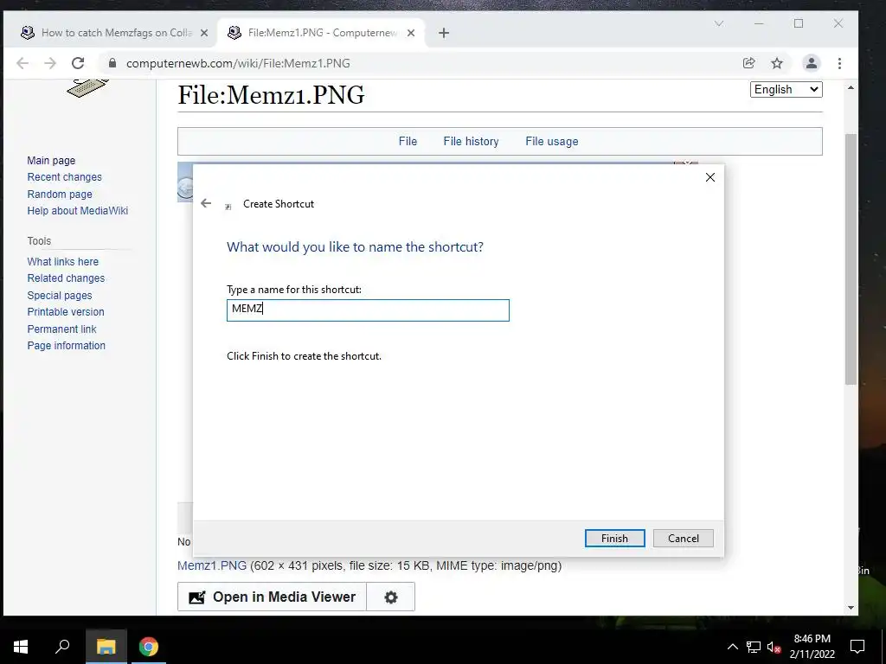Click the back arrow in Create Shortcut dialog
The height and width of the screenshot is (664, 886).
tap(206, 203)
